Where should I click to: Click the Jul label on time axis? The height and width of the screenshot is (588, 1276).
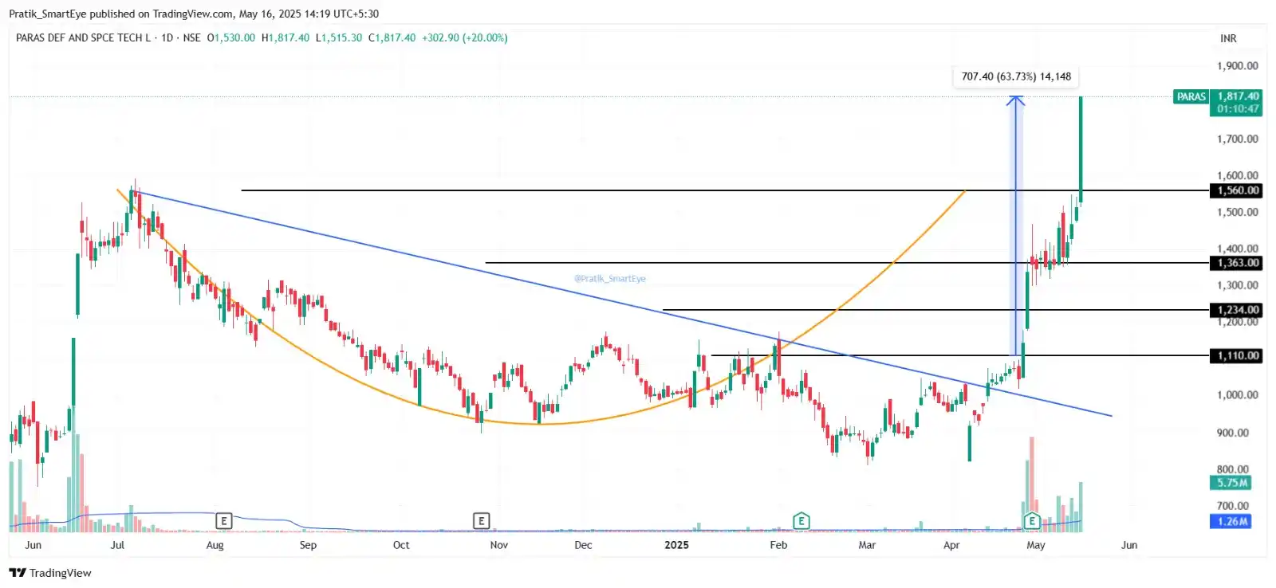tap(117, 545)
